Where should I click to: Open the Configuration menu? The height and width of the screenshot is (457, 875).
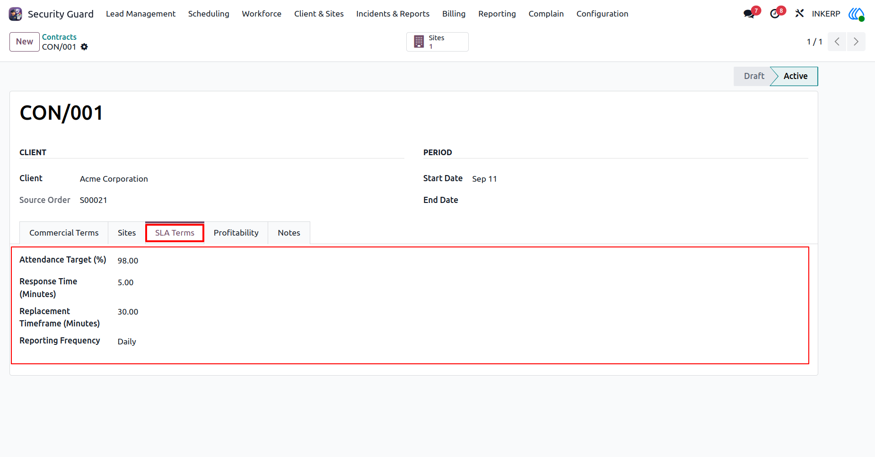point(602,14)
